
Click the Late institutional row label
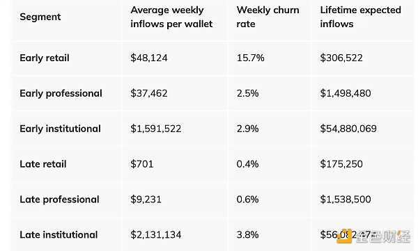click(x=59, y=235)
